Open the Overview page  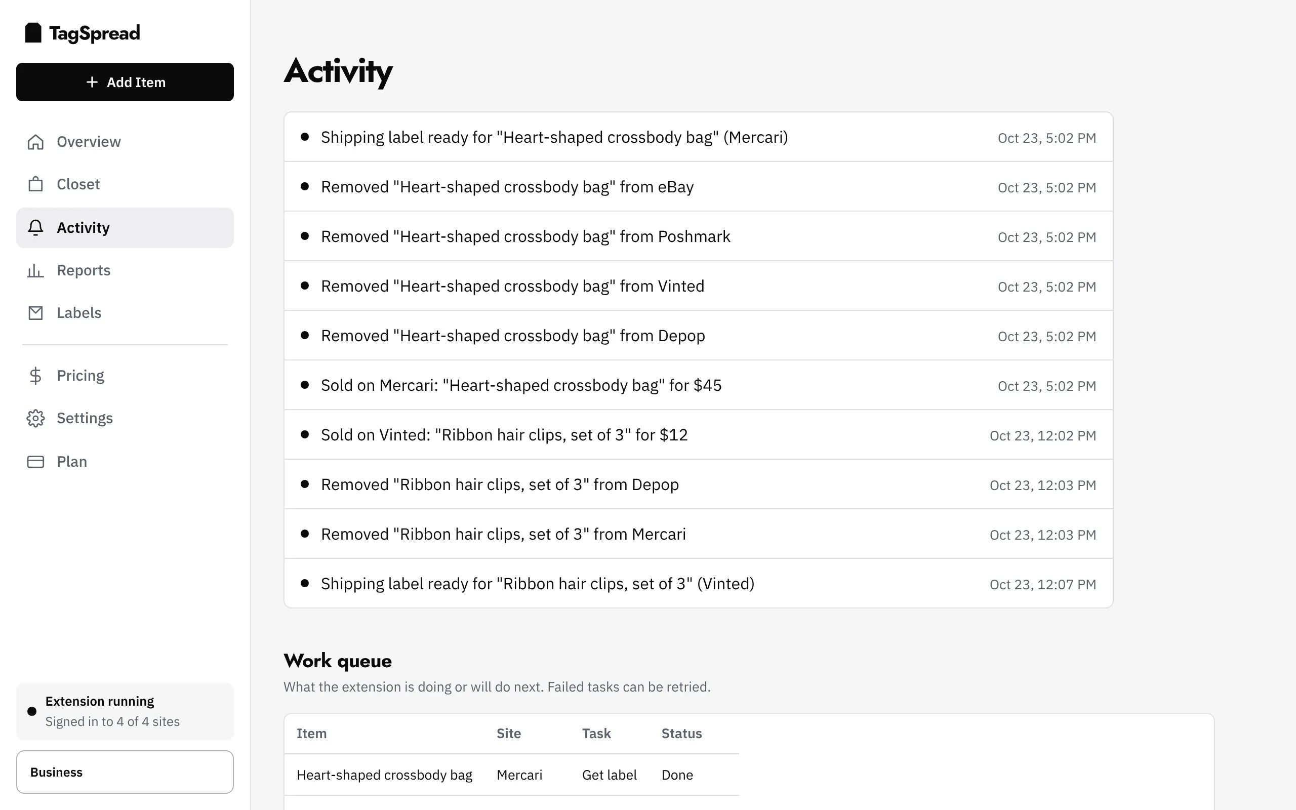(x=125, y=142)
